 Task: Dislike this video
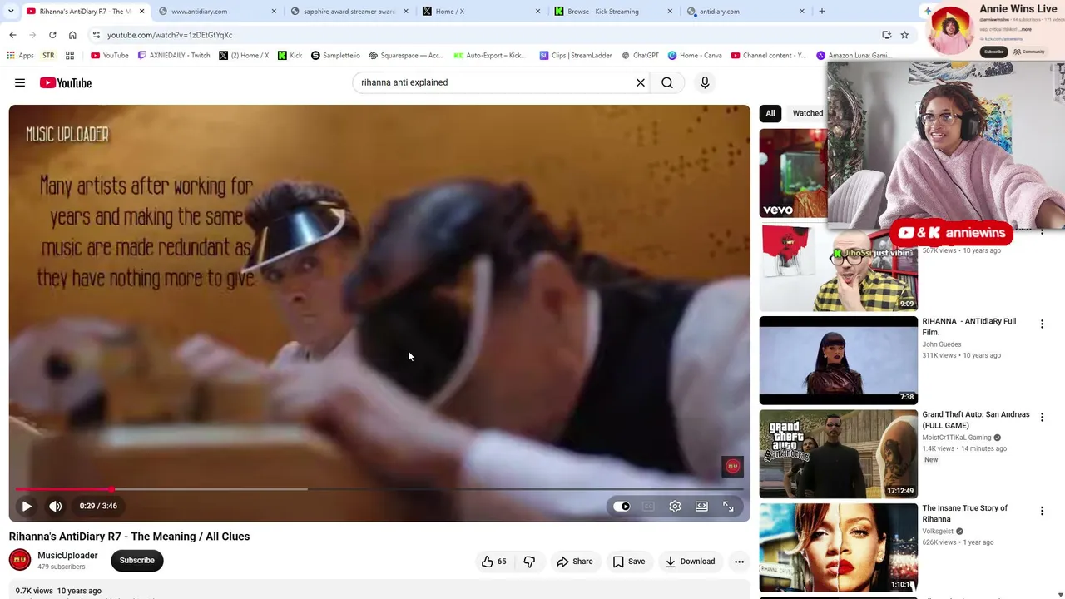[529, 562]
